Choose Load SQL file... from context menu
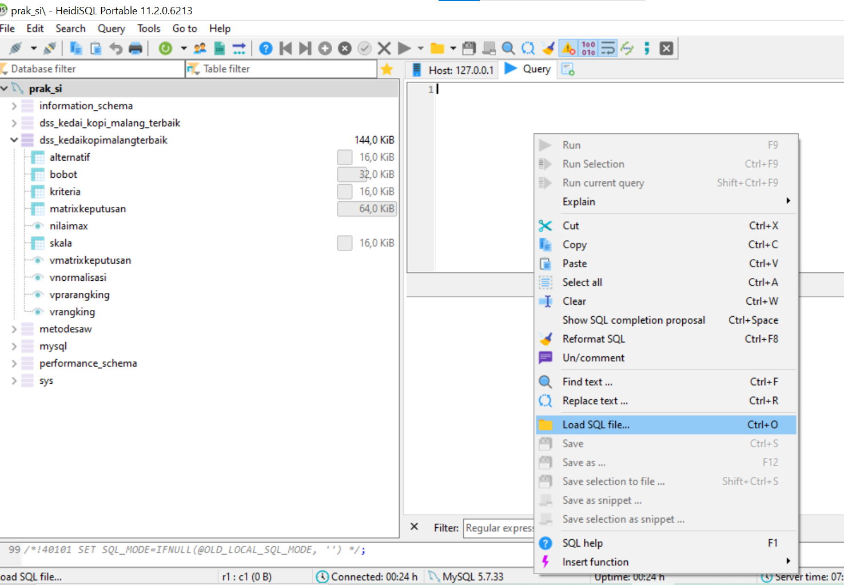This screenshot has height=585, width=844. click(666, 425)
